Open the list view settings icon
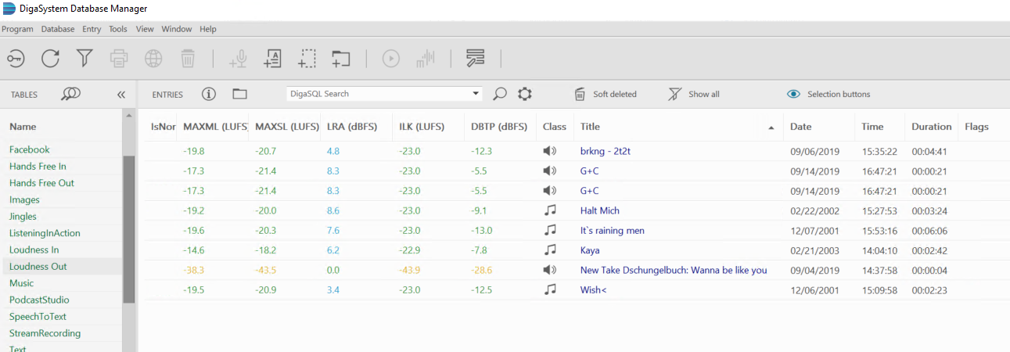 (475, 59)
